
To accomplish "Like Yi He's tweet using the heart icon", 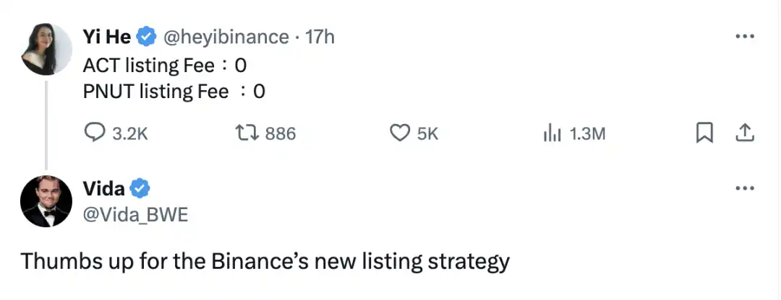I will pyautogui.click(x=400, y=133).
